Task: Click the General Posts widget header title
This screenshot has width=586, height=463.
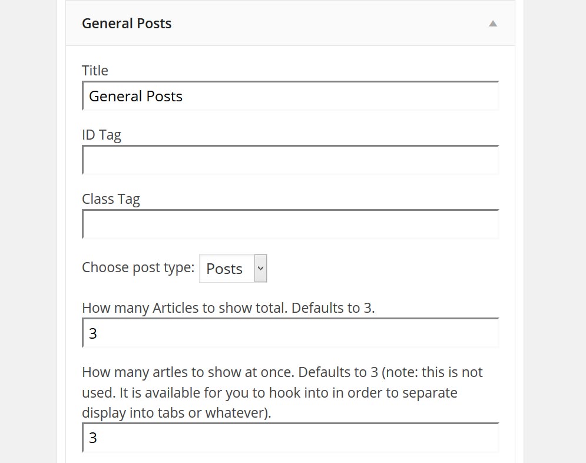Action: (x=127, y=24)
